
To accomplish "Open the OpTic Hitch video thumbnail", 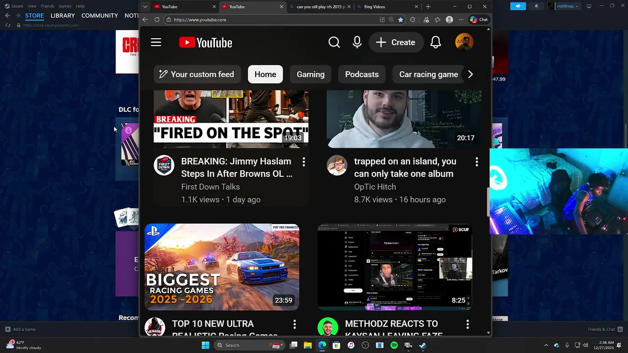I will pos(404,119).
